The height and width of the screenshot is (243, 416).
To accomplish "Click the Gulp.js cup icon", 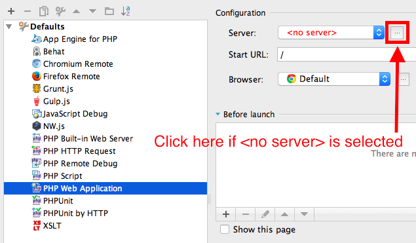I will 37,101.
